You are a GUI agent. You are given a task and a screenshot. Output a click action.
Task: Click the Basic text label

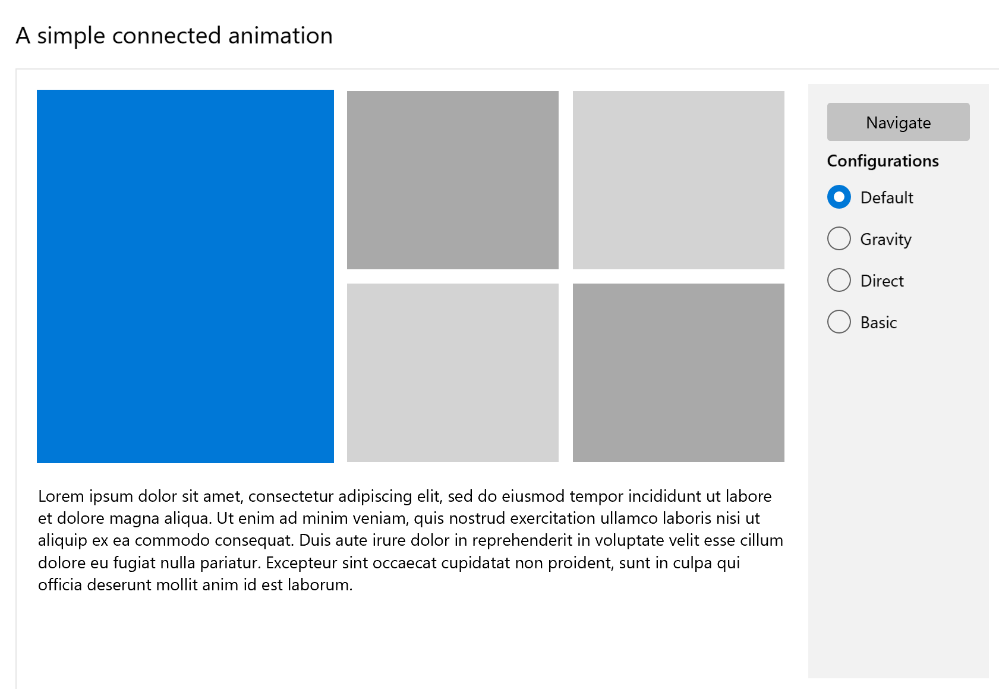[878, 322]
